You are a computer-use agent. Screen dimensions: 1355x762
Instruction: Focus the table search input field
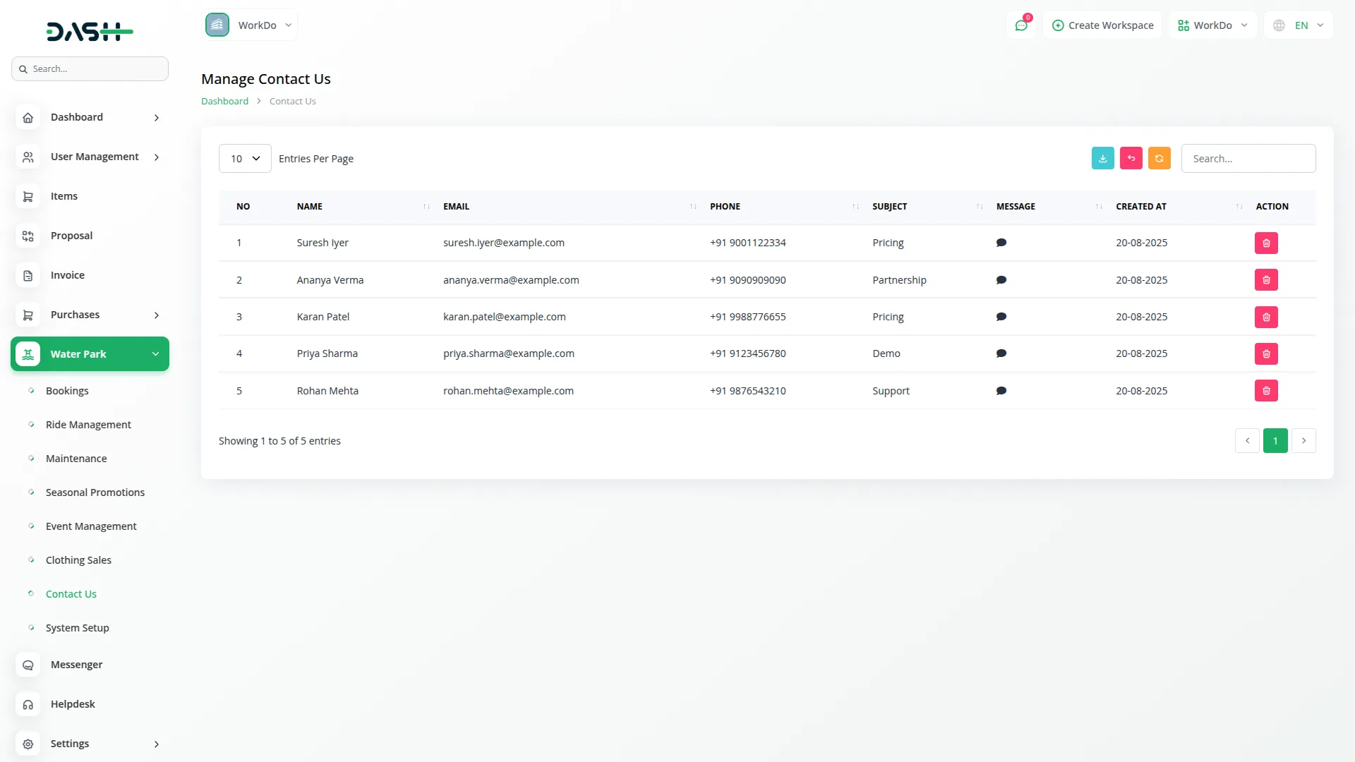[x=1248, y=159]
